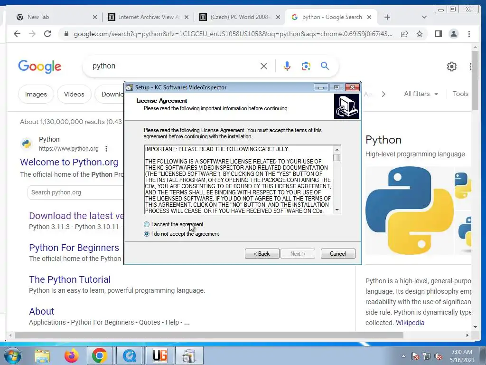Open the Chrome profile avatar
The width and height of the screenshot is (486, 365).
pyautogui.click(x=454, y=34)
